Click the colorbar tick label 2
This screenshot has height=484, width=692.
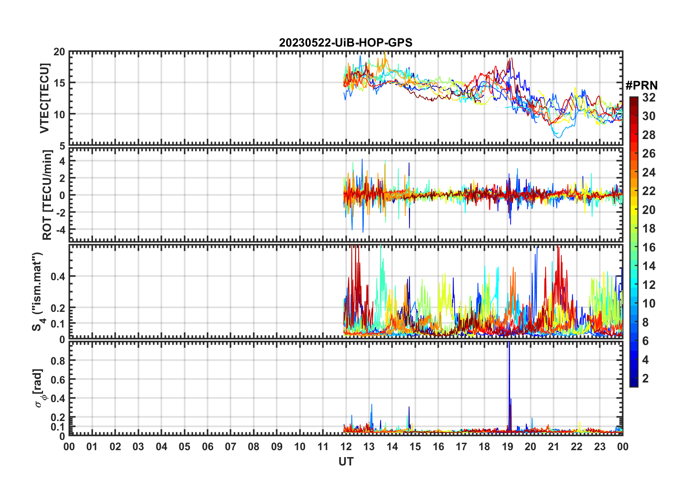(x=645, y=378)
